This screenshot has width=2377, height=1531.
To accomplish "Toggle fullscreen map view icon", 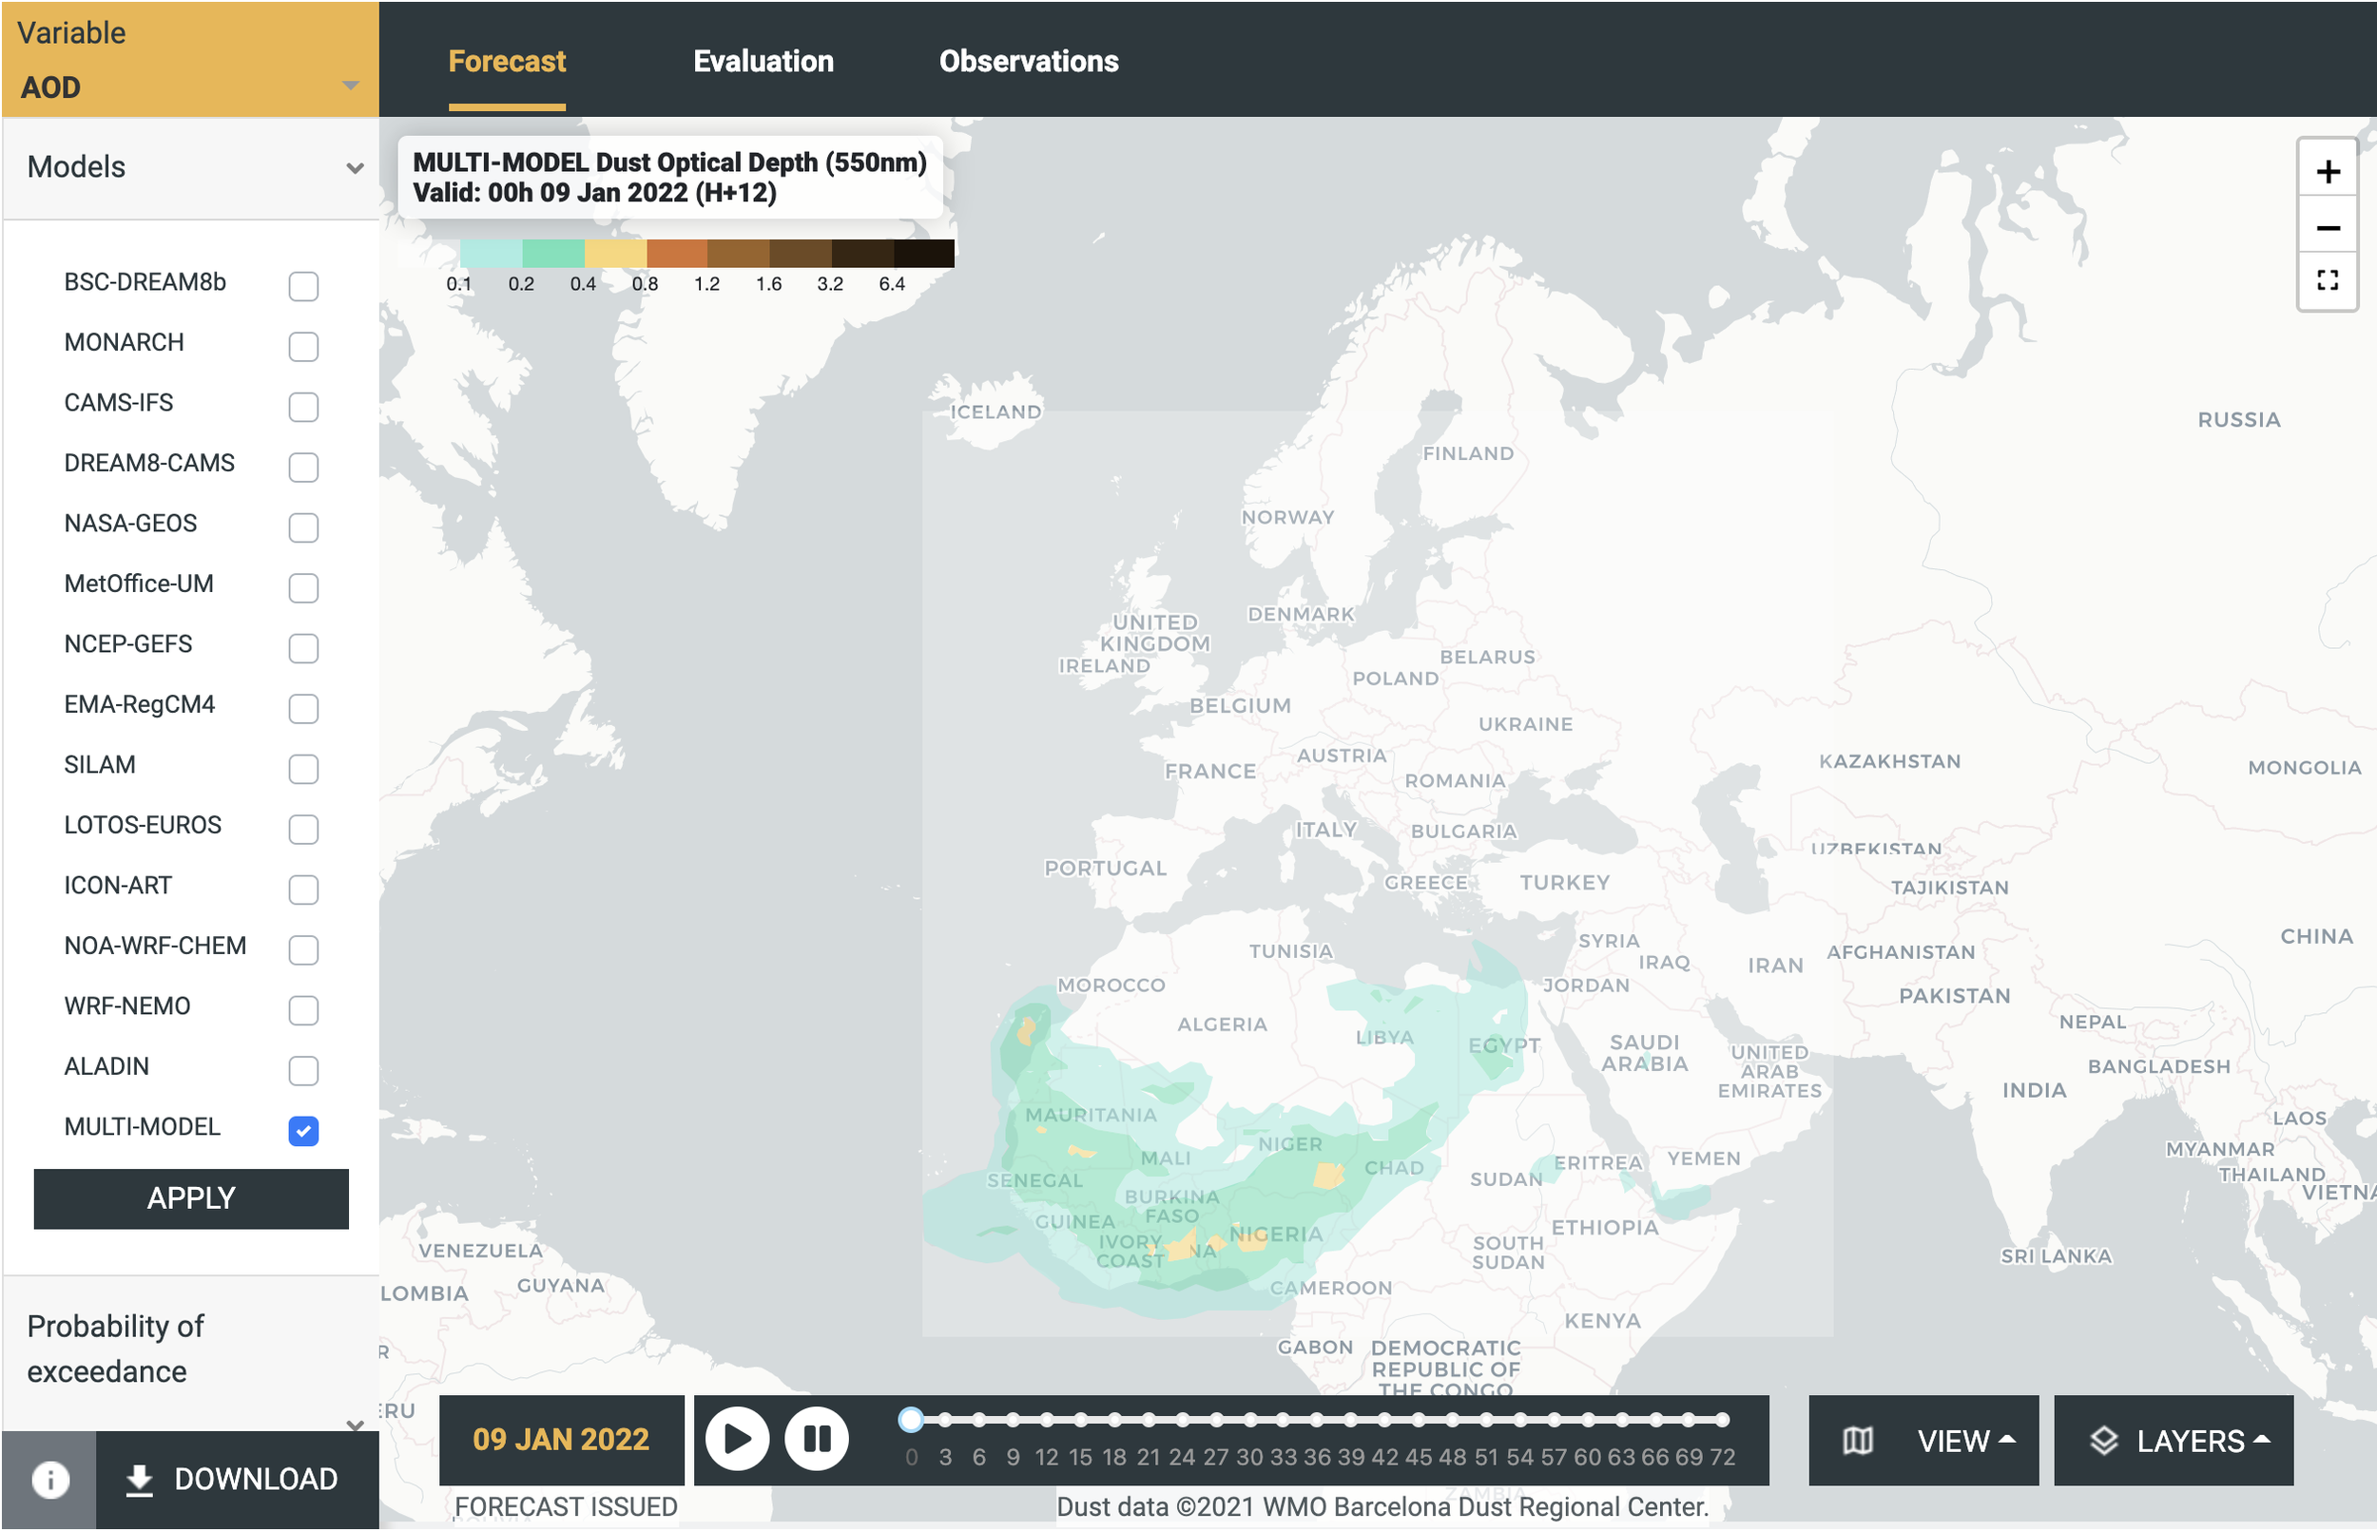I will point(2327,280).
